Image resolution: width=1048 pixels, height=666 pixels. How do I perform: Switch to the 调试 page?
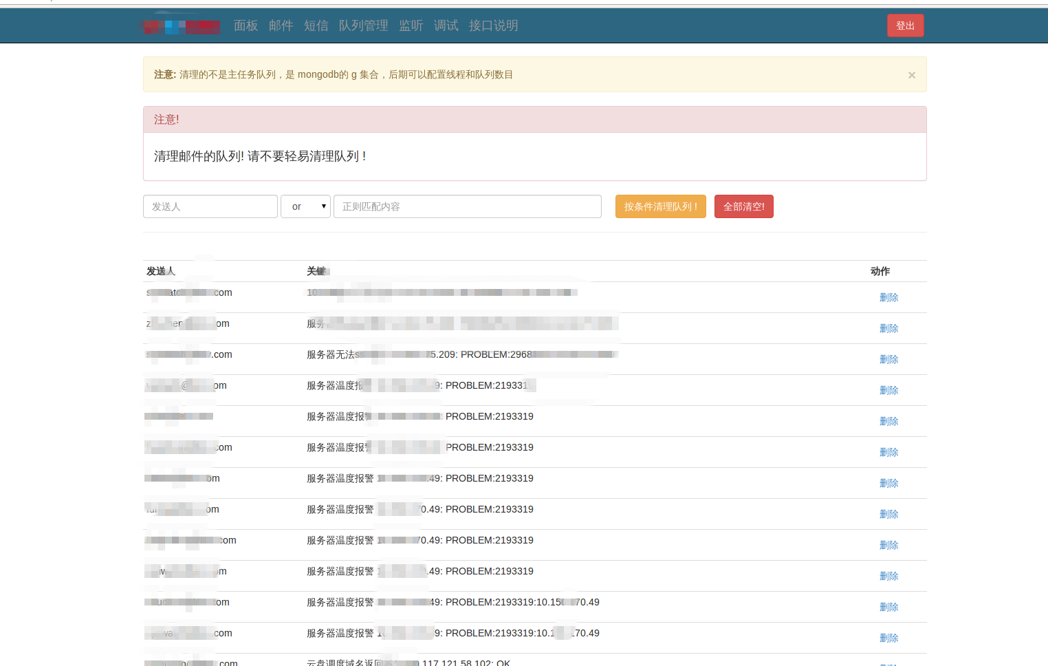[x=446, y=25]
